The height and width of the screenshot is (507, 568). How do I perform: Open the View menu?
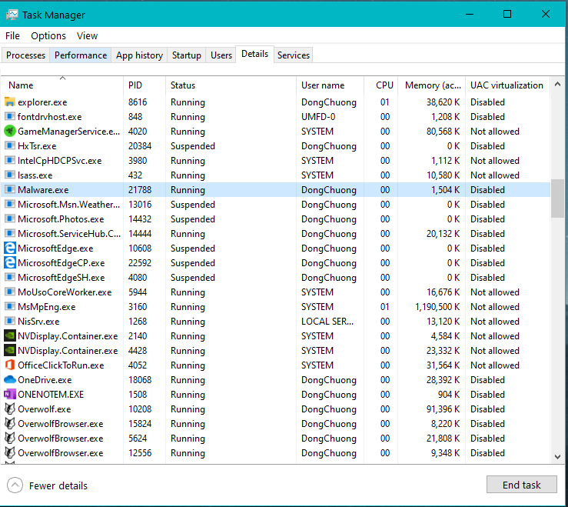coord(87,36)
